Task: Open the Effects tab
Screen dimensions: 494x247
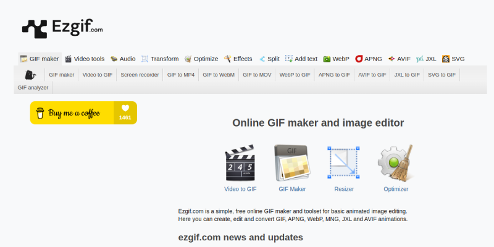Action: click(238, 59)
